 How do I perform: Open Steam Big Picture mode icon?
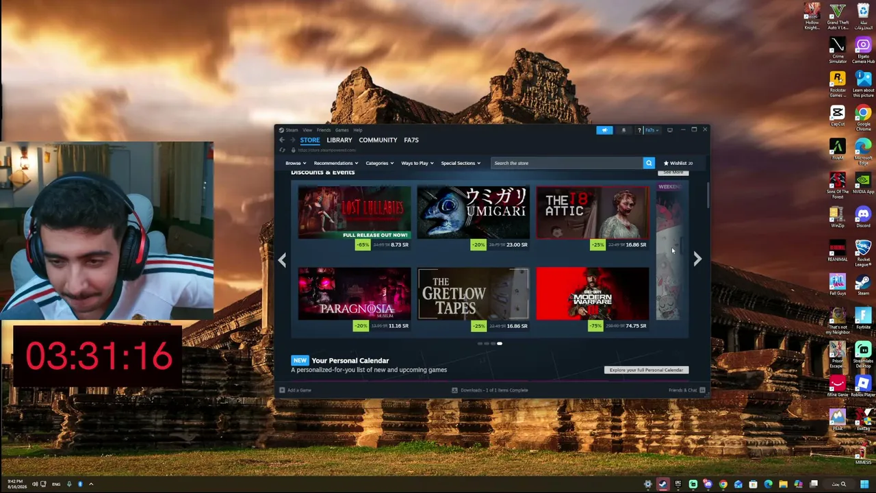click(x=670, y=130)
